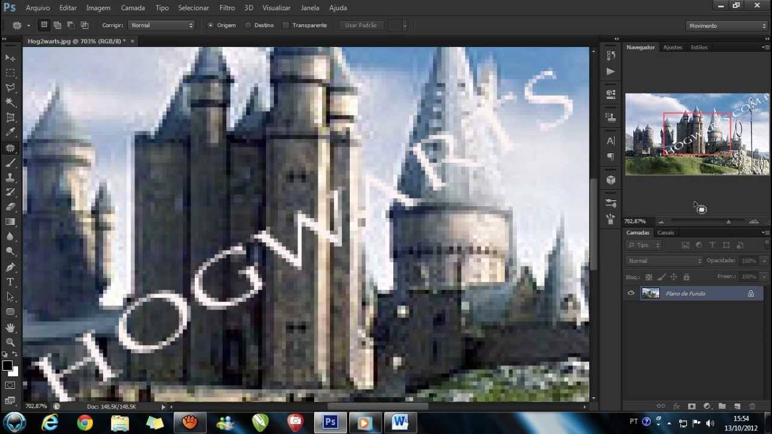Screen dimensions: 772x434
Task: Toggle lock image pixels brush icon
Action: pyautogui.click(x=662, y=277)
